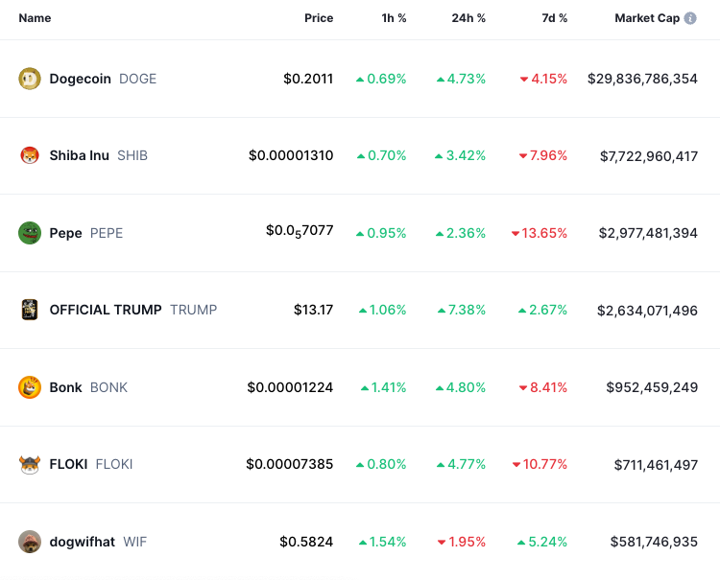720x580 pixels.
Task: Click the PEPE ticker symbol text
Action: pyautogui.click(x=107, y=233)
